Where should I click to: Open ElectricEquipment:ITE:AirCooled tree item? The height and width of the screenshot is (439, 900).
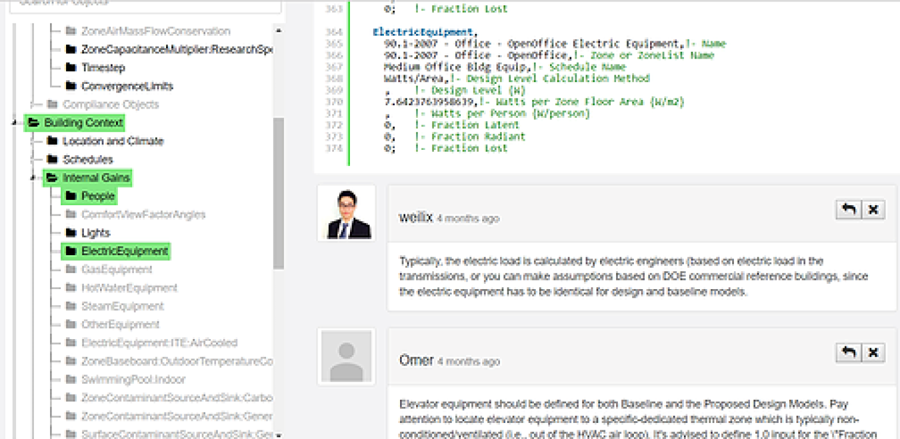[159, 343]
